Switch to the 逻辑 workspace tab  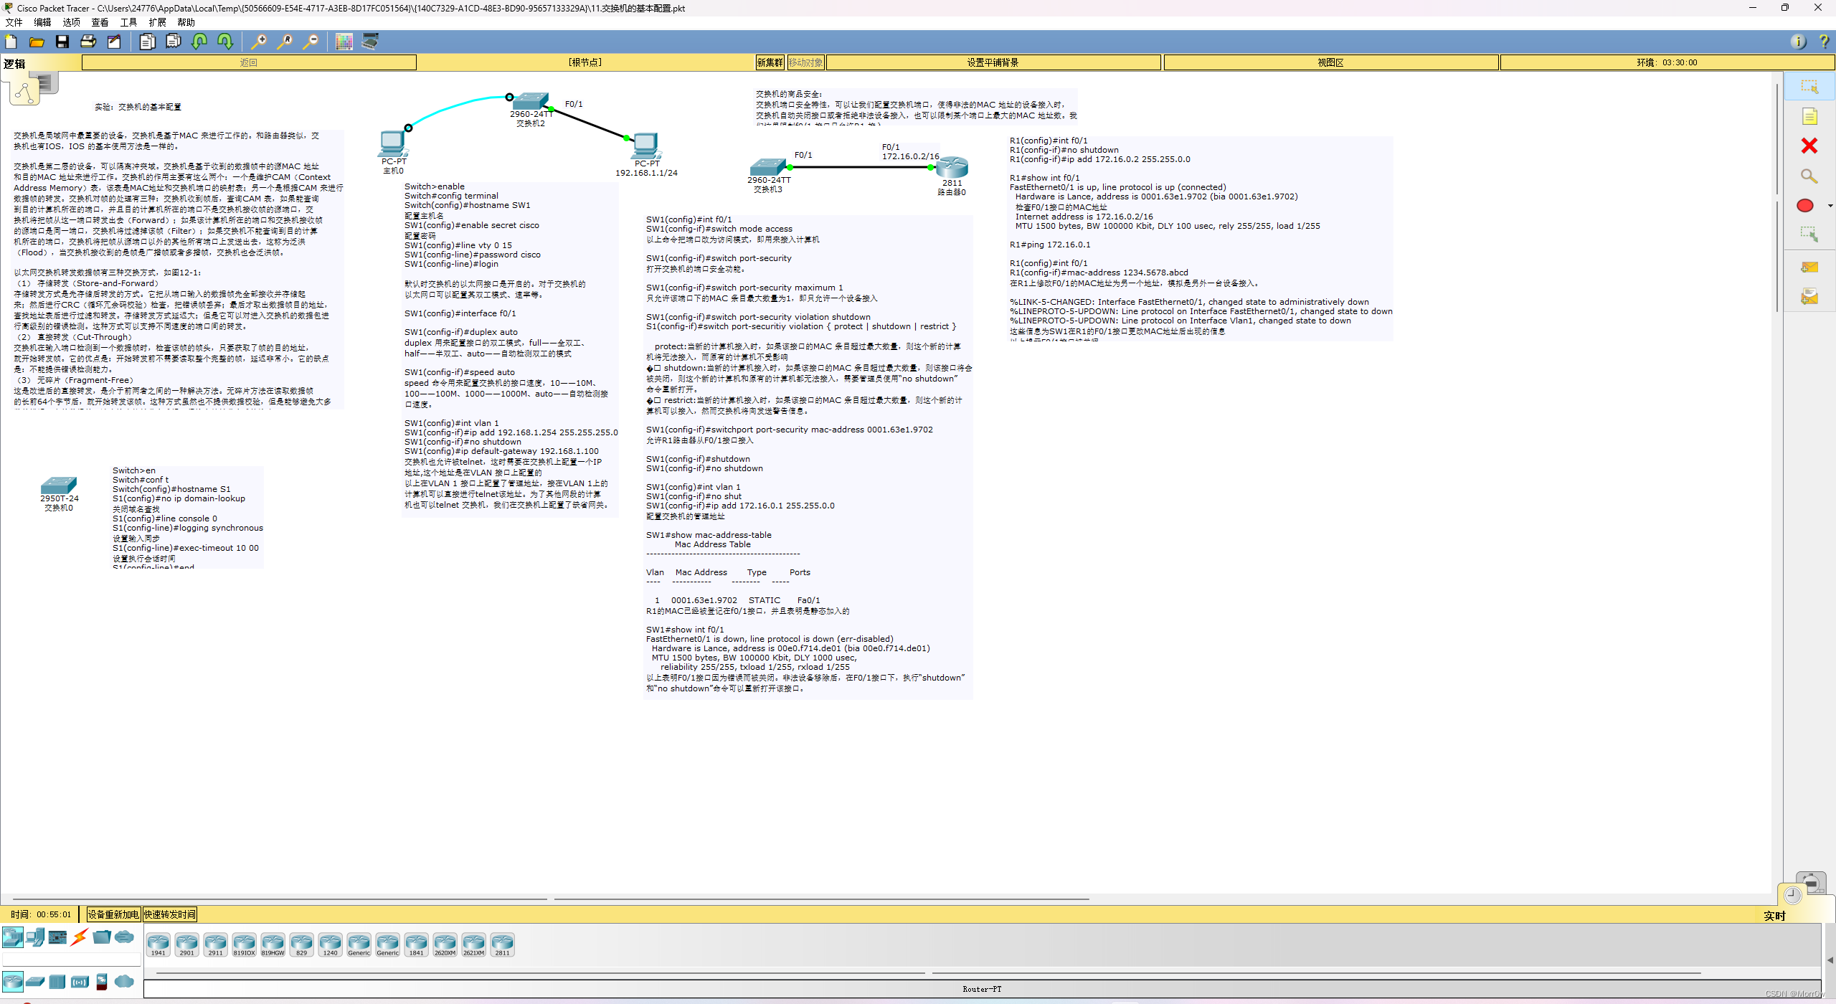click(x=14, y=64)
